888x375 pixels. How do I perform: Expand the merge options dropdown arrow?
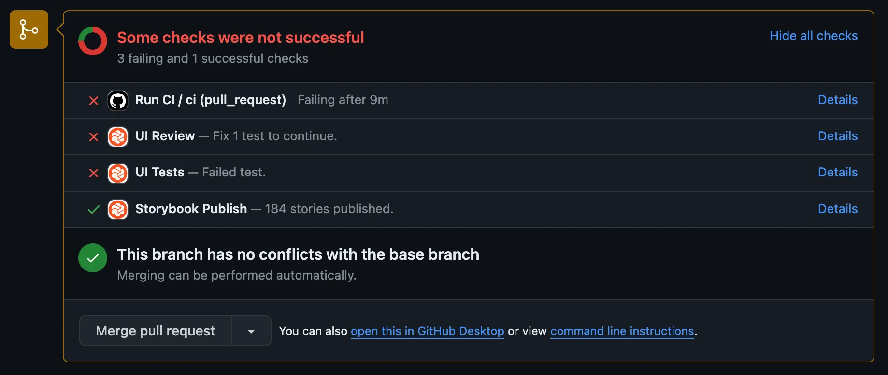tap(251, 331)
